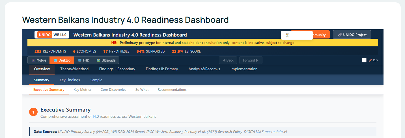Choose the FHD display mode
405x138 pixels.
(x=84, y=60)
